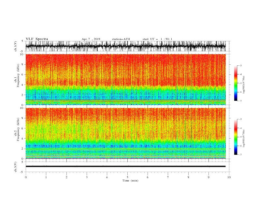This screenshot has height=199, width=258.
Task: Click the ch.2 PSD color scale bar
Action: [236, 137]
